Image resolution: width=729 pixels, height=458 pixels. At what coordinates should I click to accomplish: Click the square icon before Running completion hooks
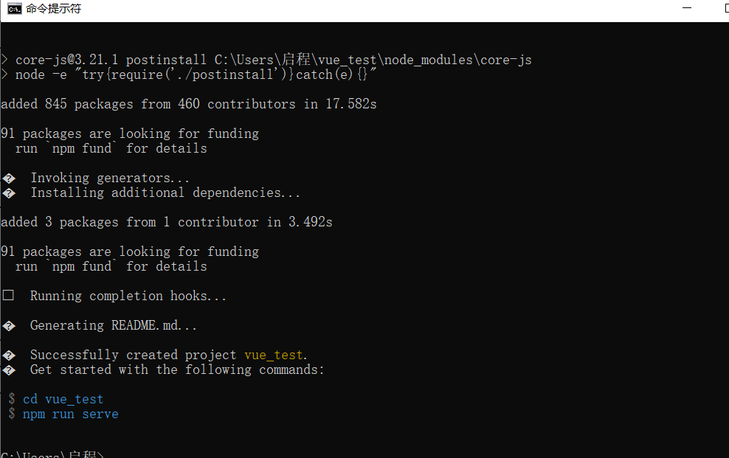(x=8, y=296)
